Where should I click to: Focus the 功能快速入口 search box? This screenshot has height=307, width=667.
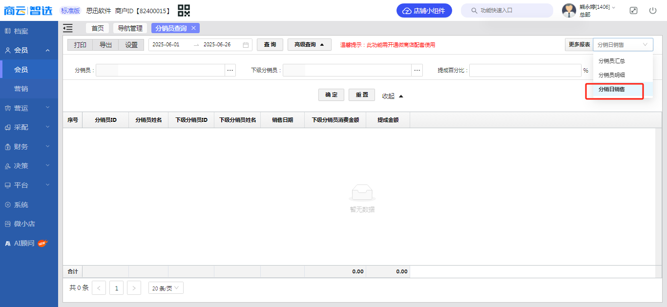(507, 10)
